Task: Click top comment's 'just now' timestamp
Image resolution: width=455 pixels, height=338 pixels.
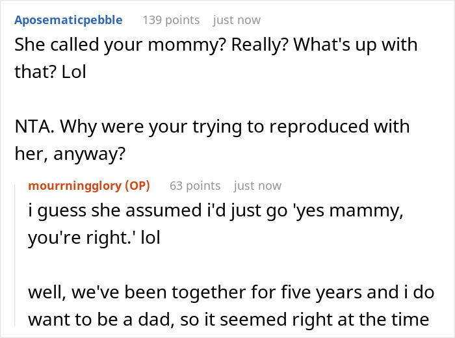Action: (x=237, y=19)
